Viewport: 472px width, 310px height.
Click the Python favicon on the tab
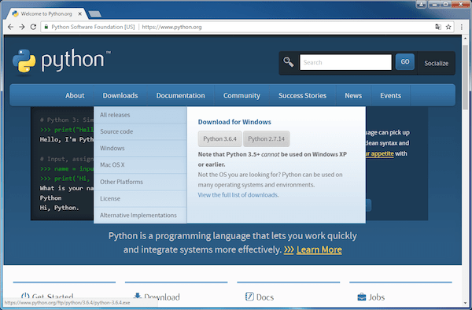[x=16, y=14]
